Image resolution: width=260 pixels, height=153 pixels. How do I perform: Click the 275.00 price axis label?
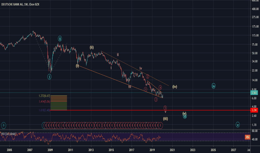coord(255,17)
